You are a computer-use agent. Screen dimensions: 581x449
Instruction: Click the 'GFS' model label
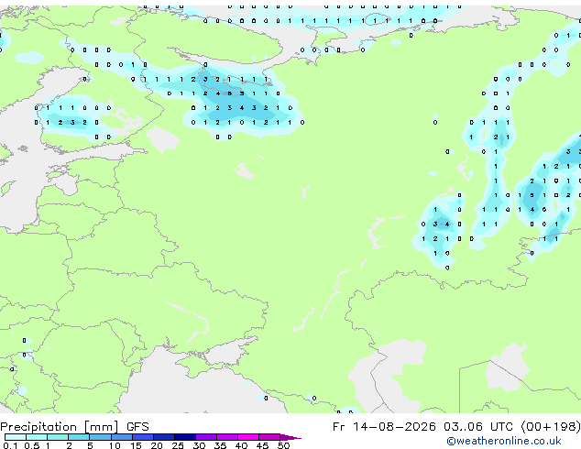(137, 427)
